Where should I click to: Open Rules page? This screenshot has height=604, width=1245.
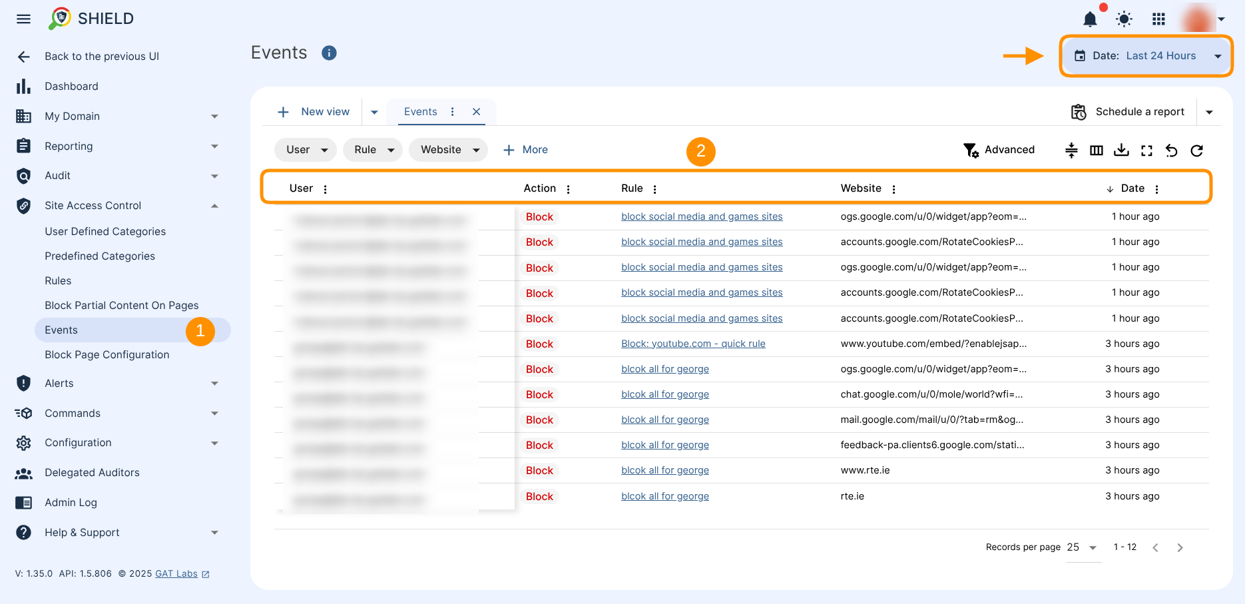(x=58, y=281)
